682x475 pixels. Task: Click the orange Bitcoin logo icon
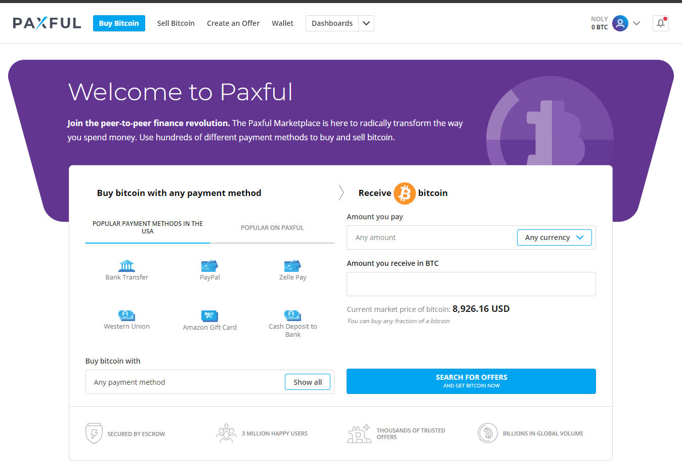tap(405, 193)
